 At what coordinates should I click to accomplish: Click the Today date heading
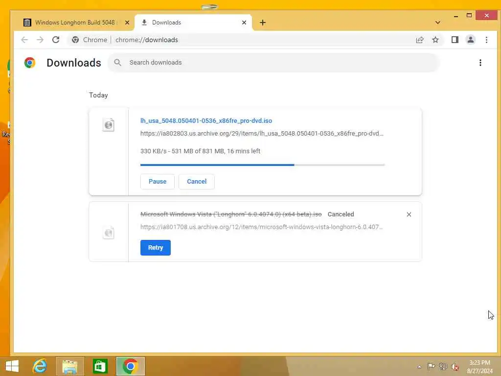(98, 95)
